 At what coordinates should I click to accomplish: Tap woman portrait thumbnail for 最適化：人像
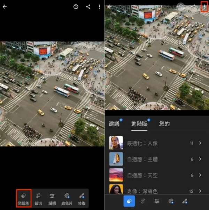click(116, 143)
